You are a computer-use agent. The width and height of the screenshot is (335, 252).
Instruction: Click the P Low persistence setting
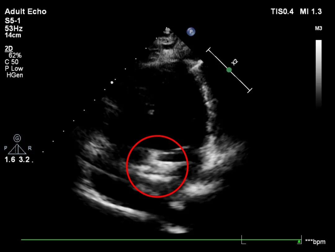(14, 69)
